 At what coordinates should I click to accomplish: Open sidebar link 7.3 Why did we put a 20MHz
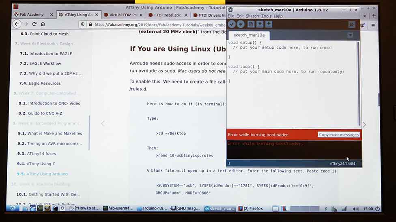[x=51, y=73]
